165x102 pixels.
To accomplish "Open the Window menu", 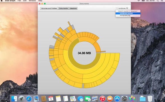I will point(32,1).
